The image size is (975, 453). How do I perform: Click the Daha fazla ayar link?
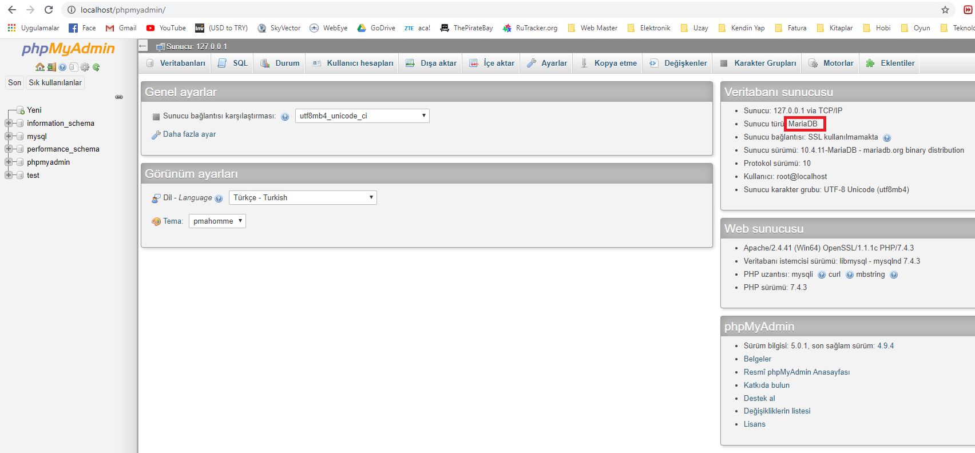click(189, 134)
